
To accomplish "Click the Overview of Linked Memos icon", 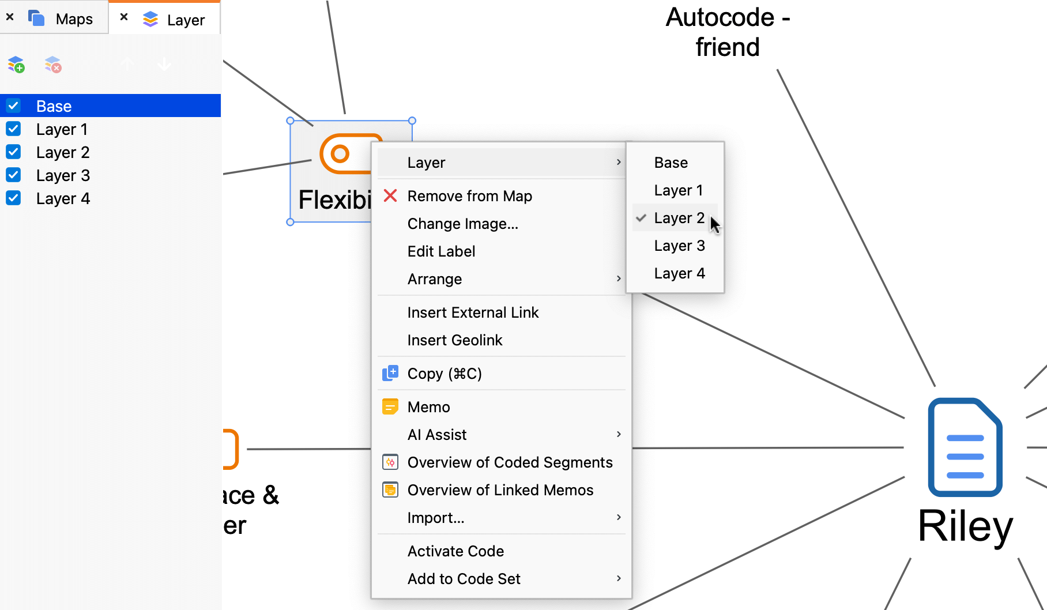I will pos(390,490).
